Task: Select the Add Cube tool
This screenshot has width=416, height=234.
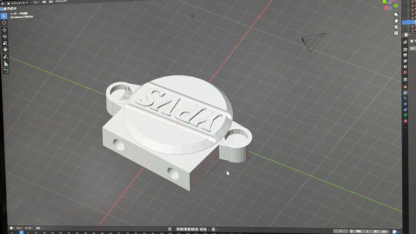Action: [x=6, y=71]
